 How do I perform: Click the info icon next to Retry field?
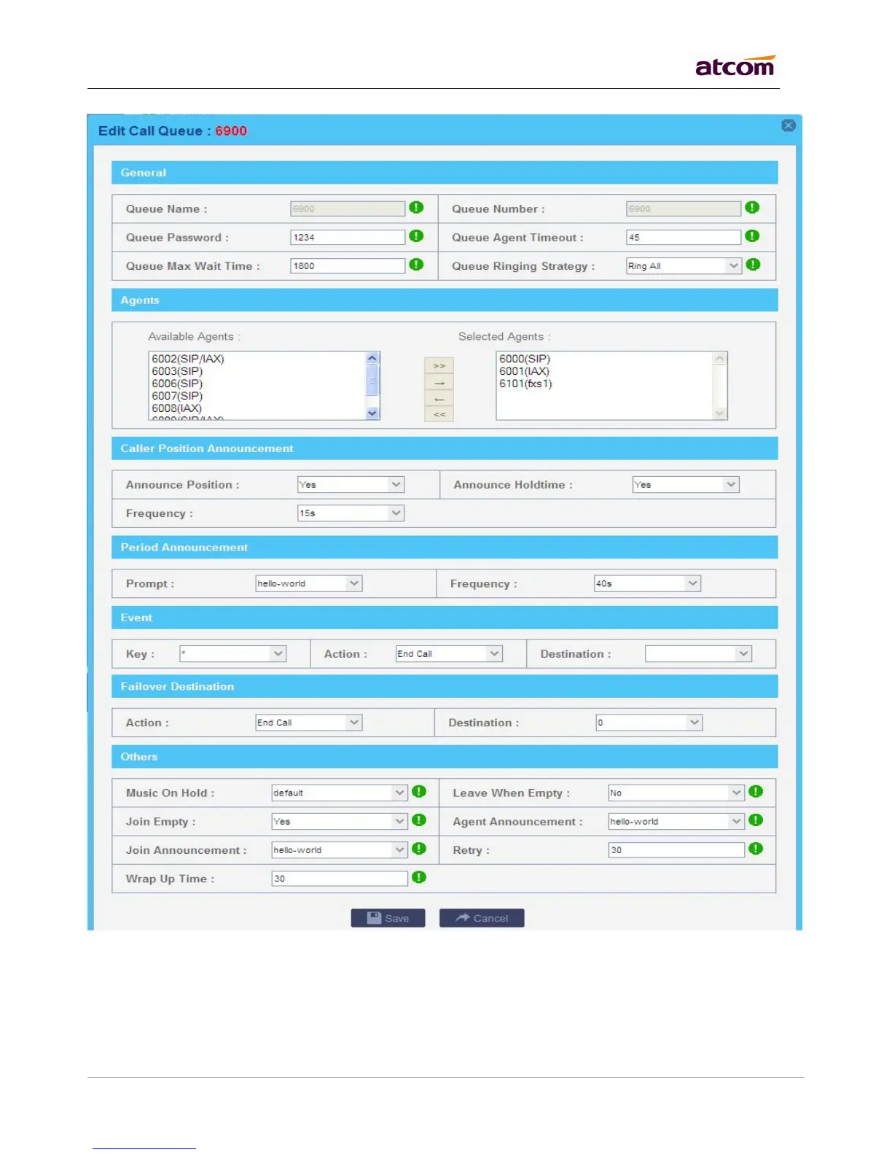(756, 849)
